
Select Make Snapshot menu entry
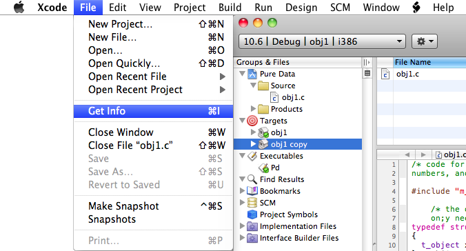coord(153,206)
